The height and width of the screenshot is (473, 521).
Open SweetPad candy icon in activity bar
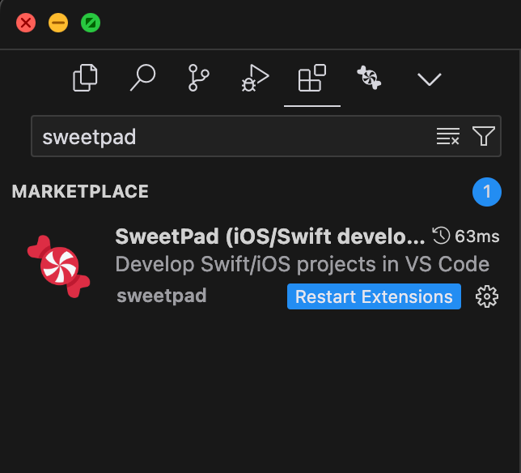[x=369, y=79]
